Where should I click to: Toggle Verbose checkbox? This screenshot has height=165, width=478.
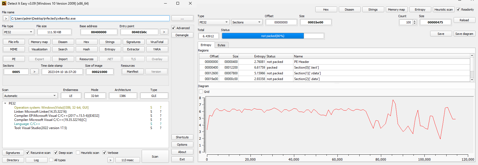(104, 153)
